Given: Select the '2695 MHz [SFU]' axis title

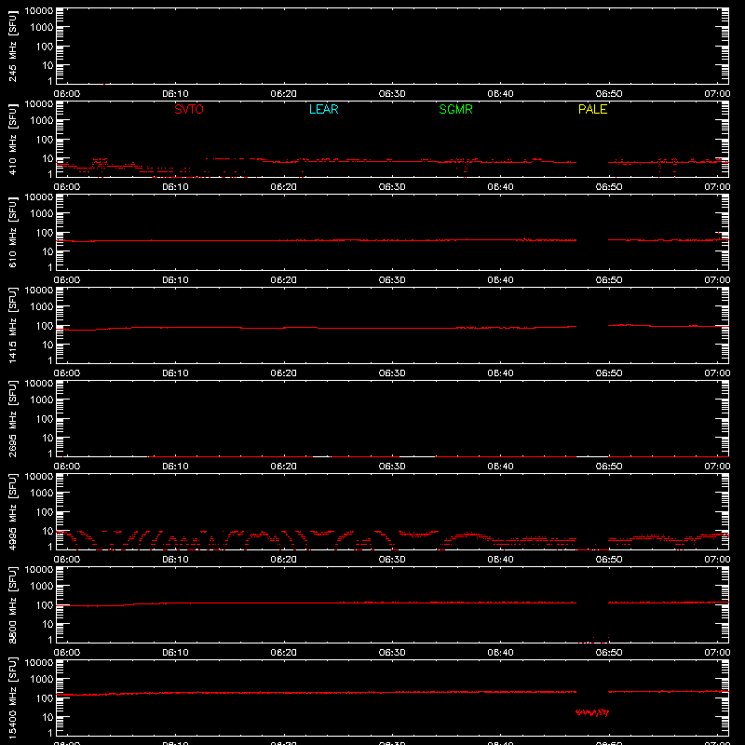Looking at the screenshot, I should pyautogui.click(x=12, y=418).
